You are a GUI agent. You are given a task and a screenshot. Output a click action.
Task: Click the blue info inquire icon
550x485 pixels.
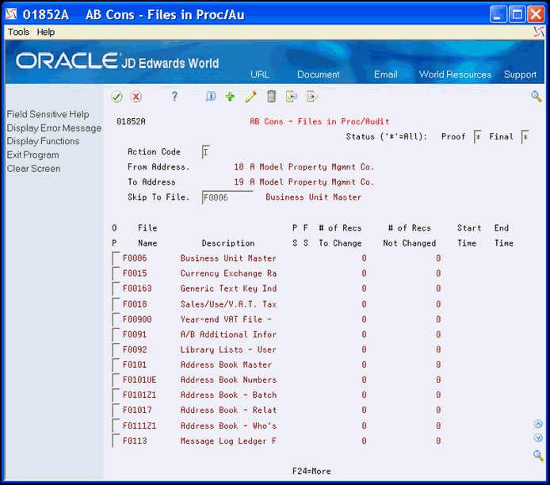[211, 97]
